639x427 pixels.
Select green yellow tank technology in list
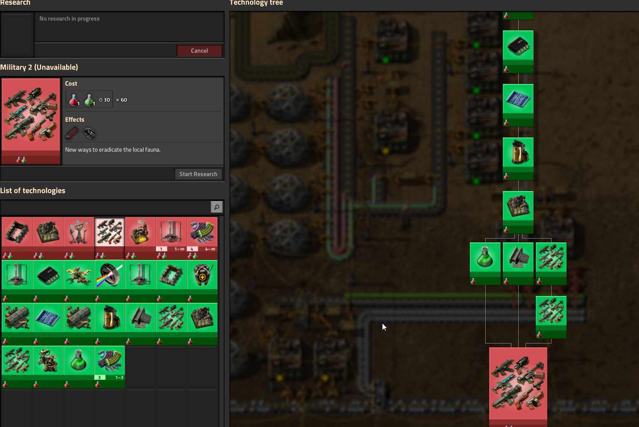click(110, 324)
